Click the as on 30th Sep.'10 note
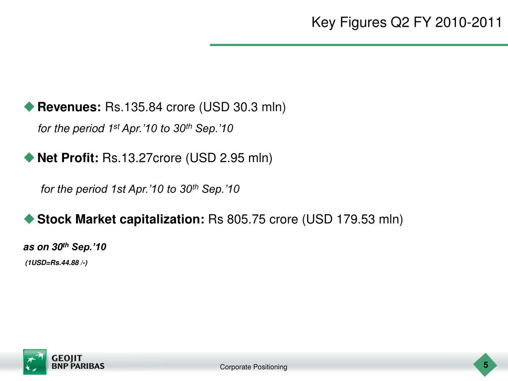Viewport: 508px width, 381px height. pos(65,247)
